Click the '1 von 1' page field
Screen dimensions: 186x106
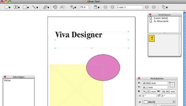click(x=130, y=7)
